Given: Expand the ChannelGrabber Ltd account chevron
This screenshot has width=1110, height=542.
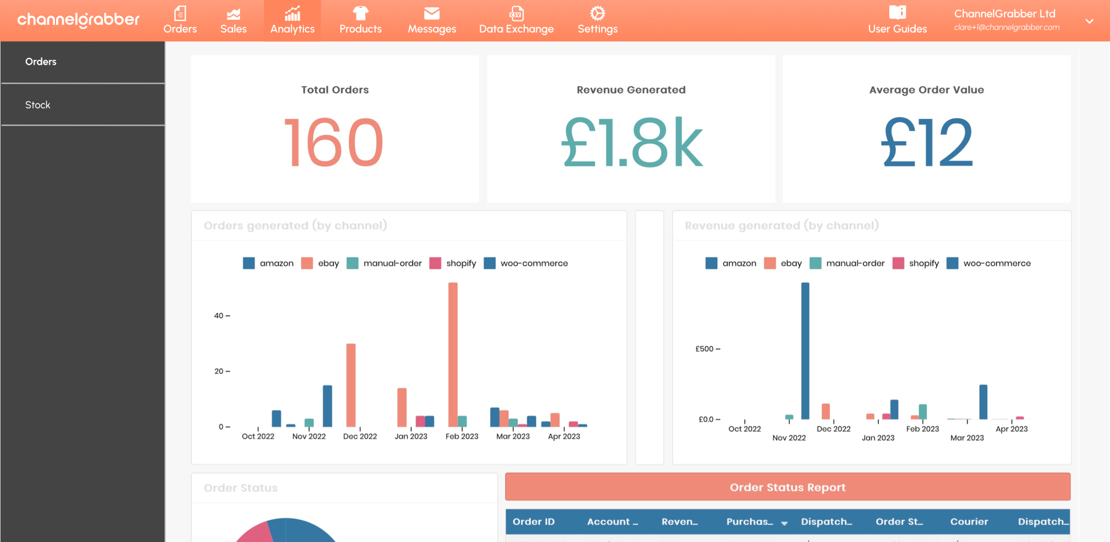Looking at the screenshot, I should tap(1090, 21).
